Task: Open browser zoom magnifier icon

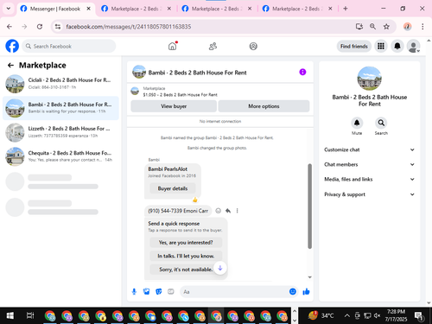Action: [372, 27]
